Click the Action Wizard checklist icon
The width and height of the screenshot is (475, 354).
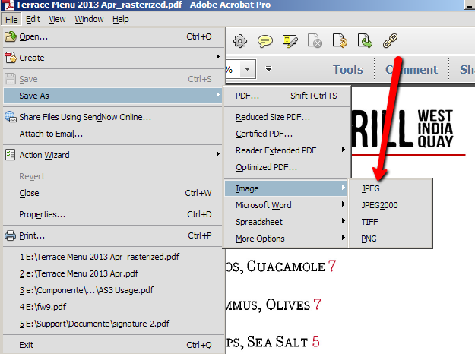pyautogui.click(x=11, y=155)
